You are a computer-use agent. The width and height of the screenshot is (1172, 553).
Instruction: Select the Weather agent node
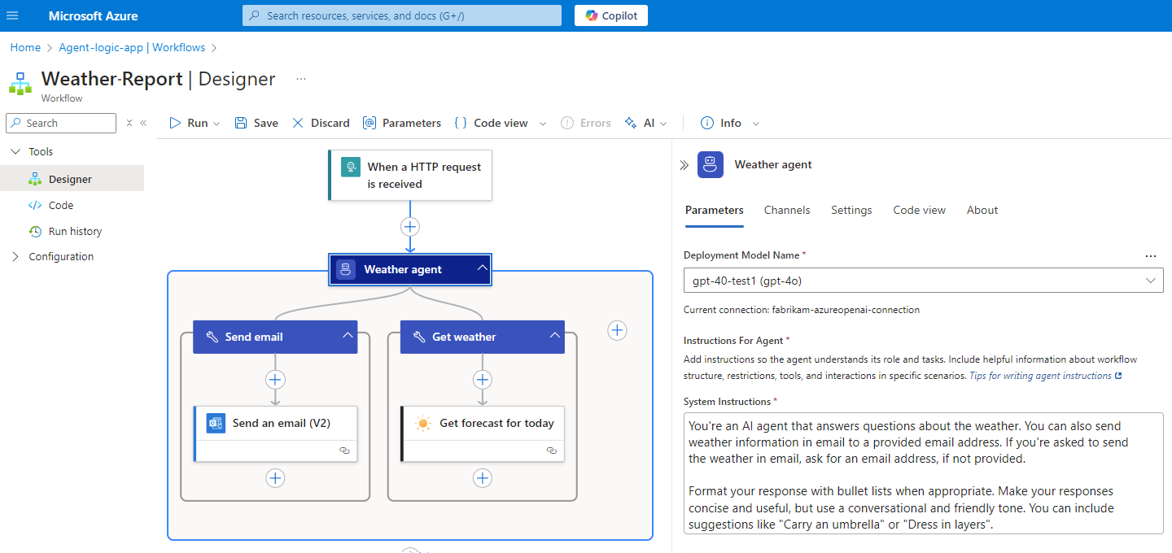point(410,269)
